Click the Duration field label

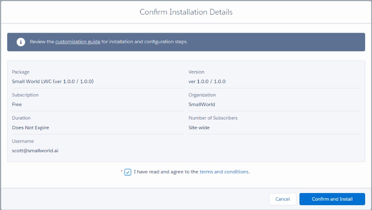pos(21,118)
